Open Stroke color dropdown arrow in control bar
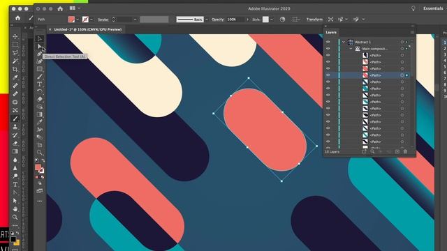This screenshot has width=447, height=251. click(x=91, y=20)
